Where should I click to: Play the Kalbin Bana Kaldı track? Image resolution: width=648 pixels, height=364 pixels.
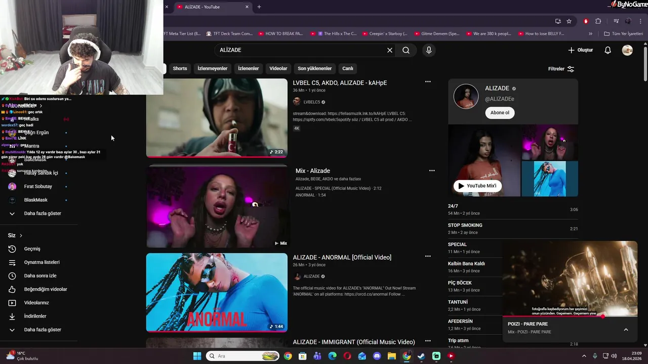[x=474, y=267]
